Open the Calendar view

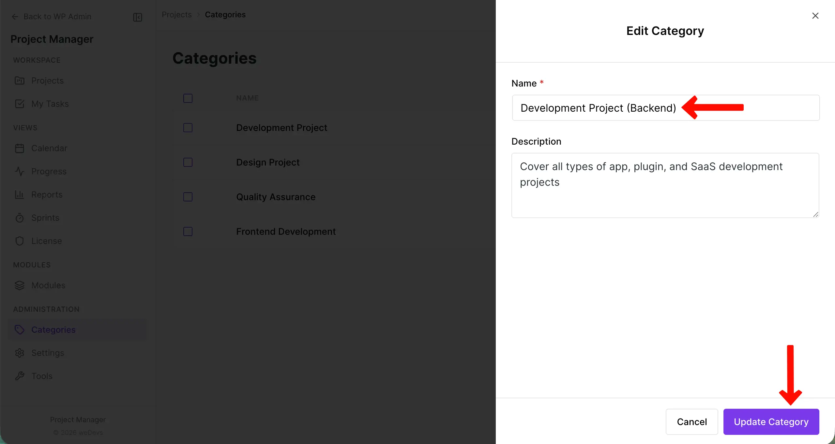click(x=49, y=148)
